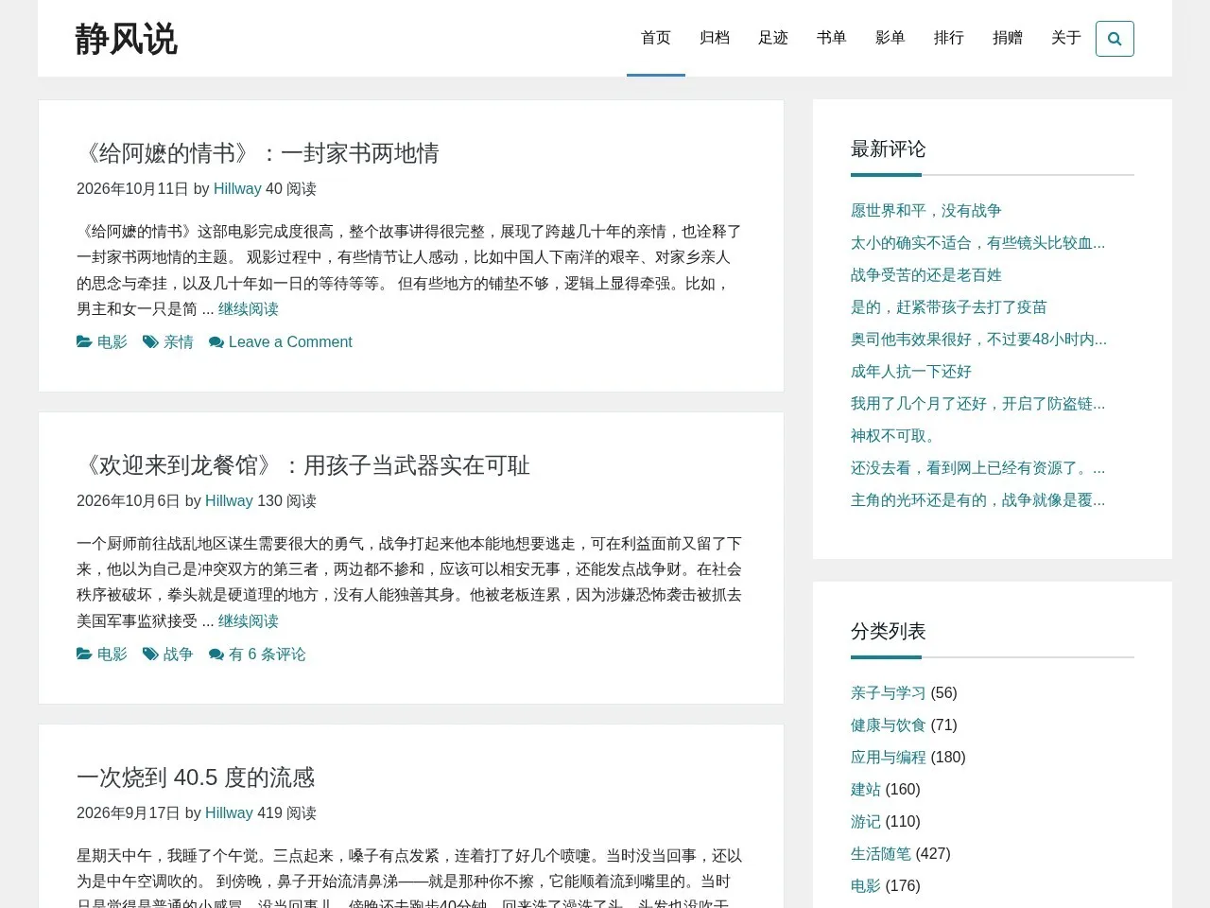Open recent comment 太小的确实不适合
The width and height of the screenshot is (1210, 908).
pyautogui.click(x=977, y=243)
